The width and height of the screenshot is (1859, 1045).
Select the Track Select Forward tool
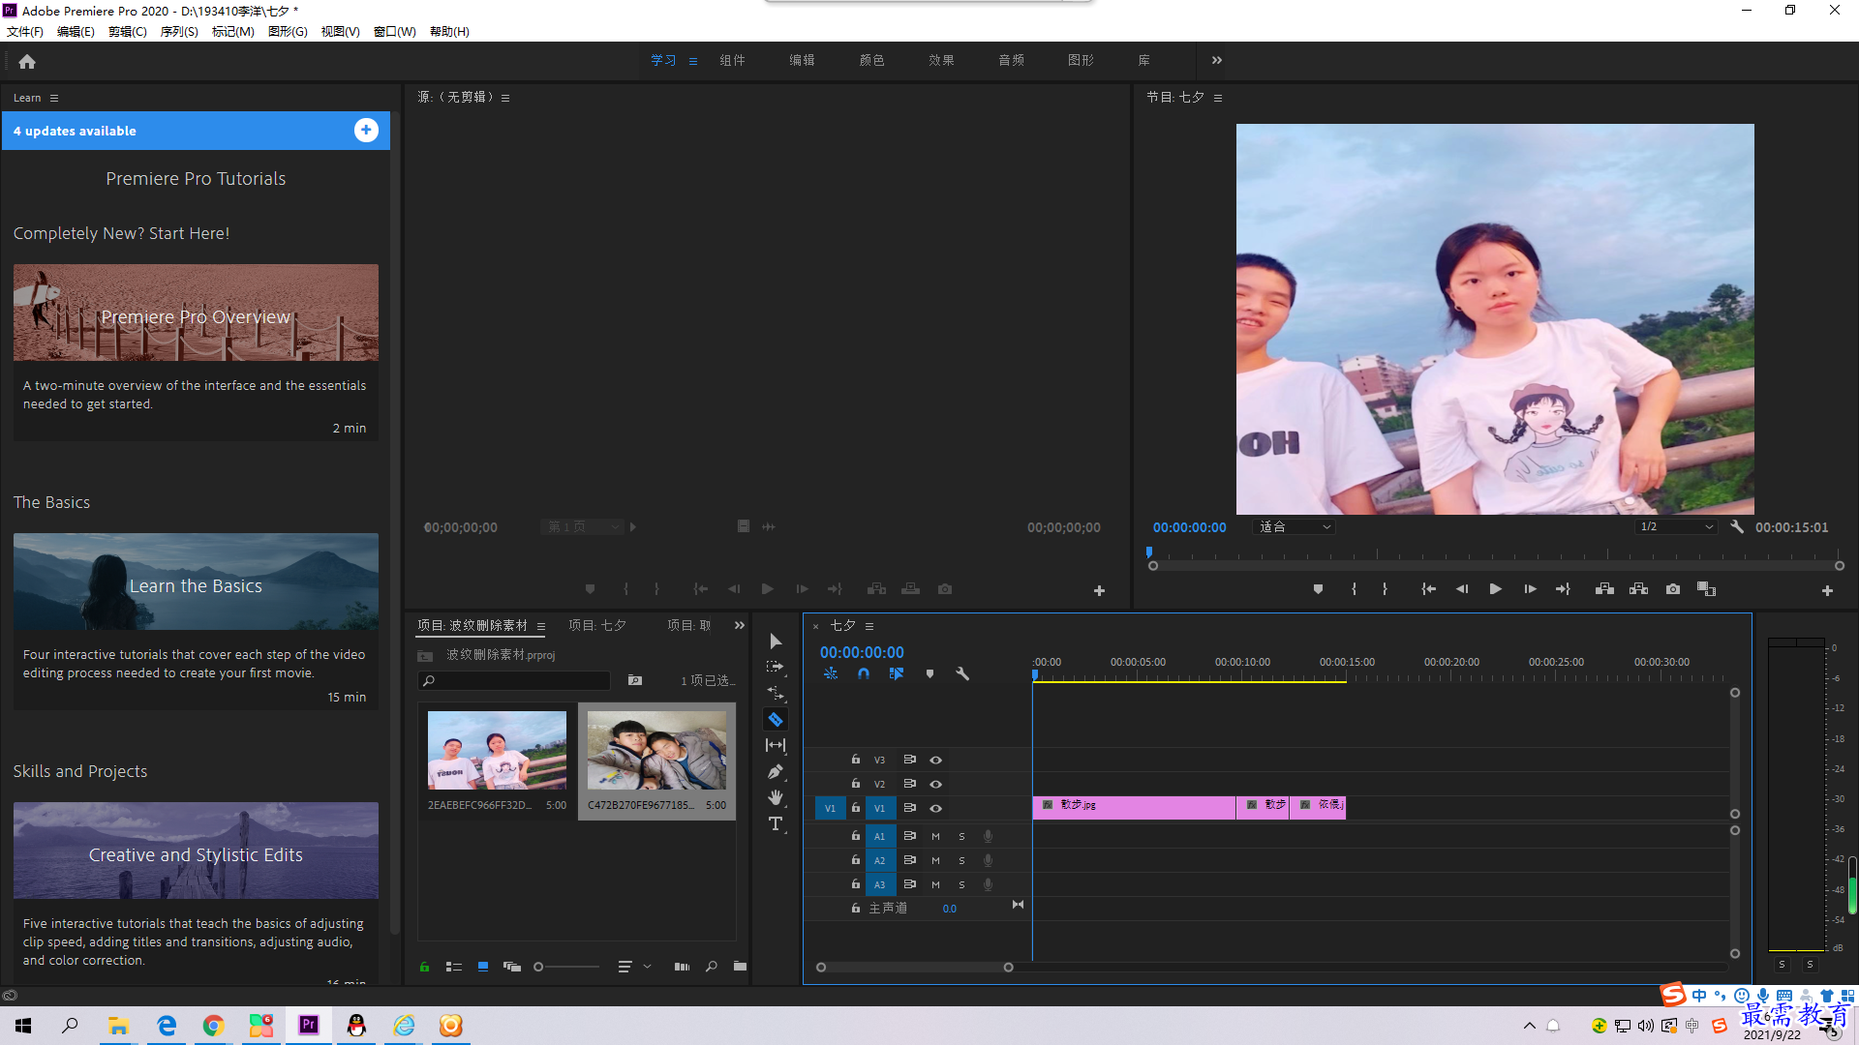(x=776, y=667)
